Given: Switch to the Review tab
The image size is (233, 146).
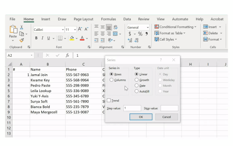Looking at the screenshot, I should pyautogui.click(x=144, y=19).
